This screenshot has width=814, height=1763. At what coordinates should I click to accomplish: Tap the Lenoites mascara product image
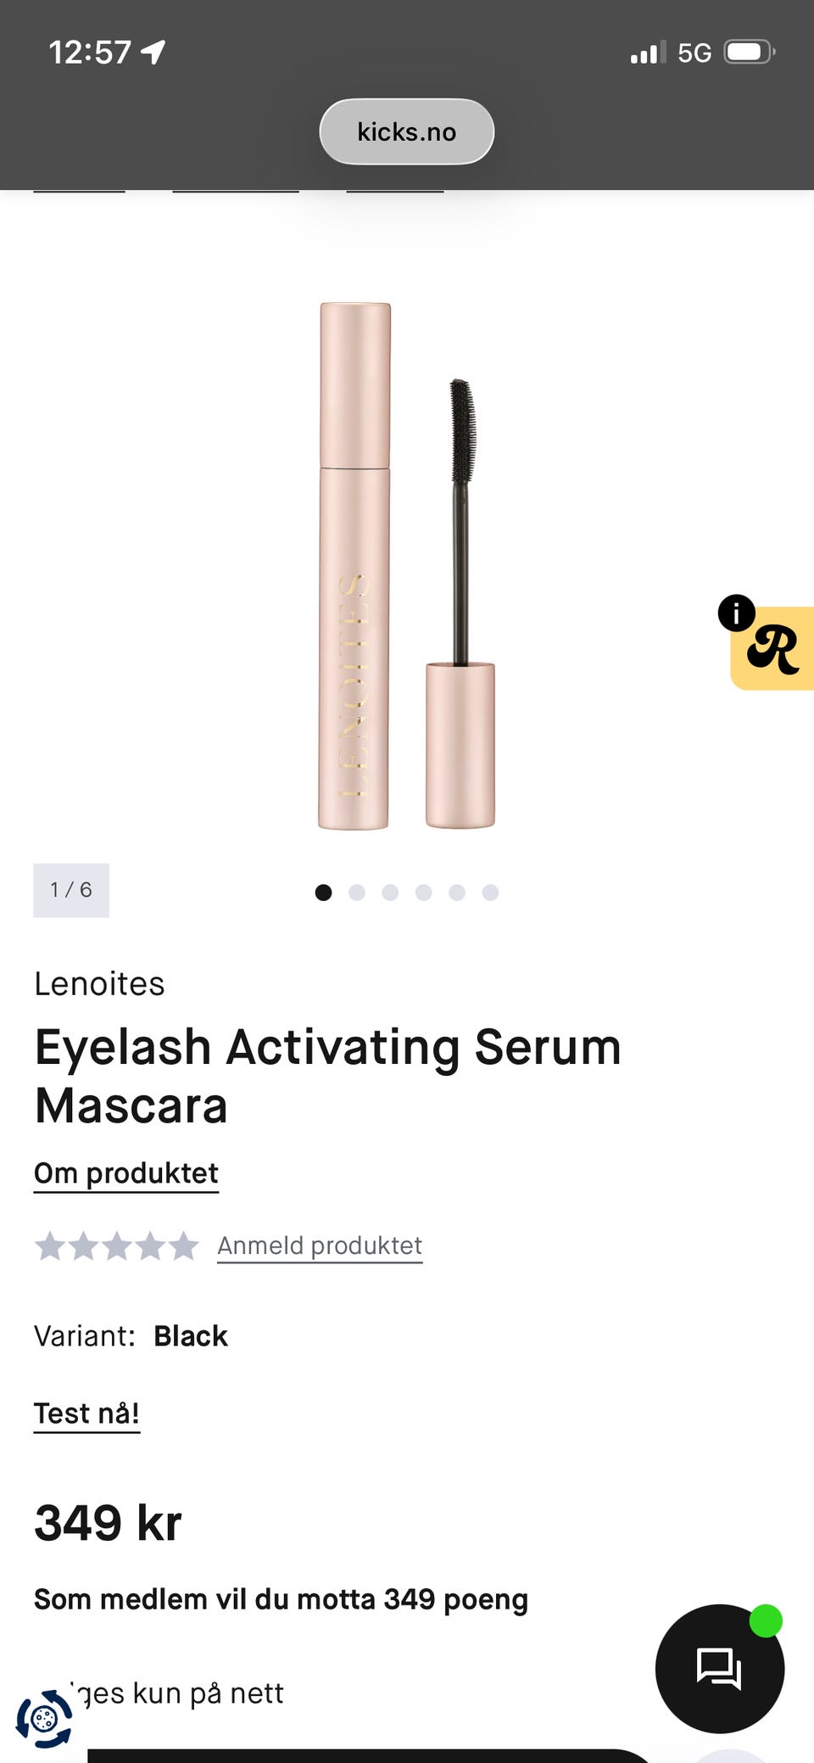(406, 566)
